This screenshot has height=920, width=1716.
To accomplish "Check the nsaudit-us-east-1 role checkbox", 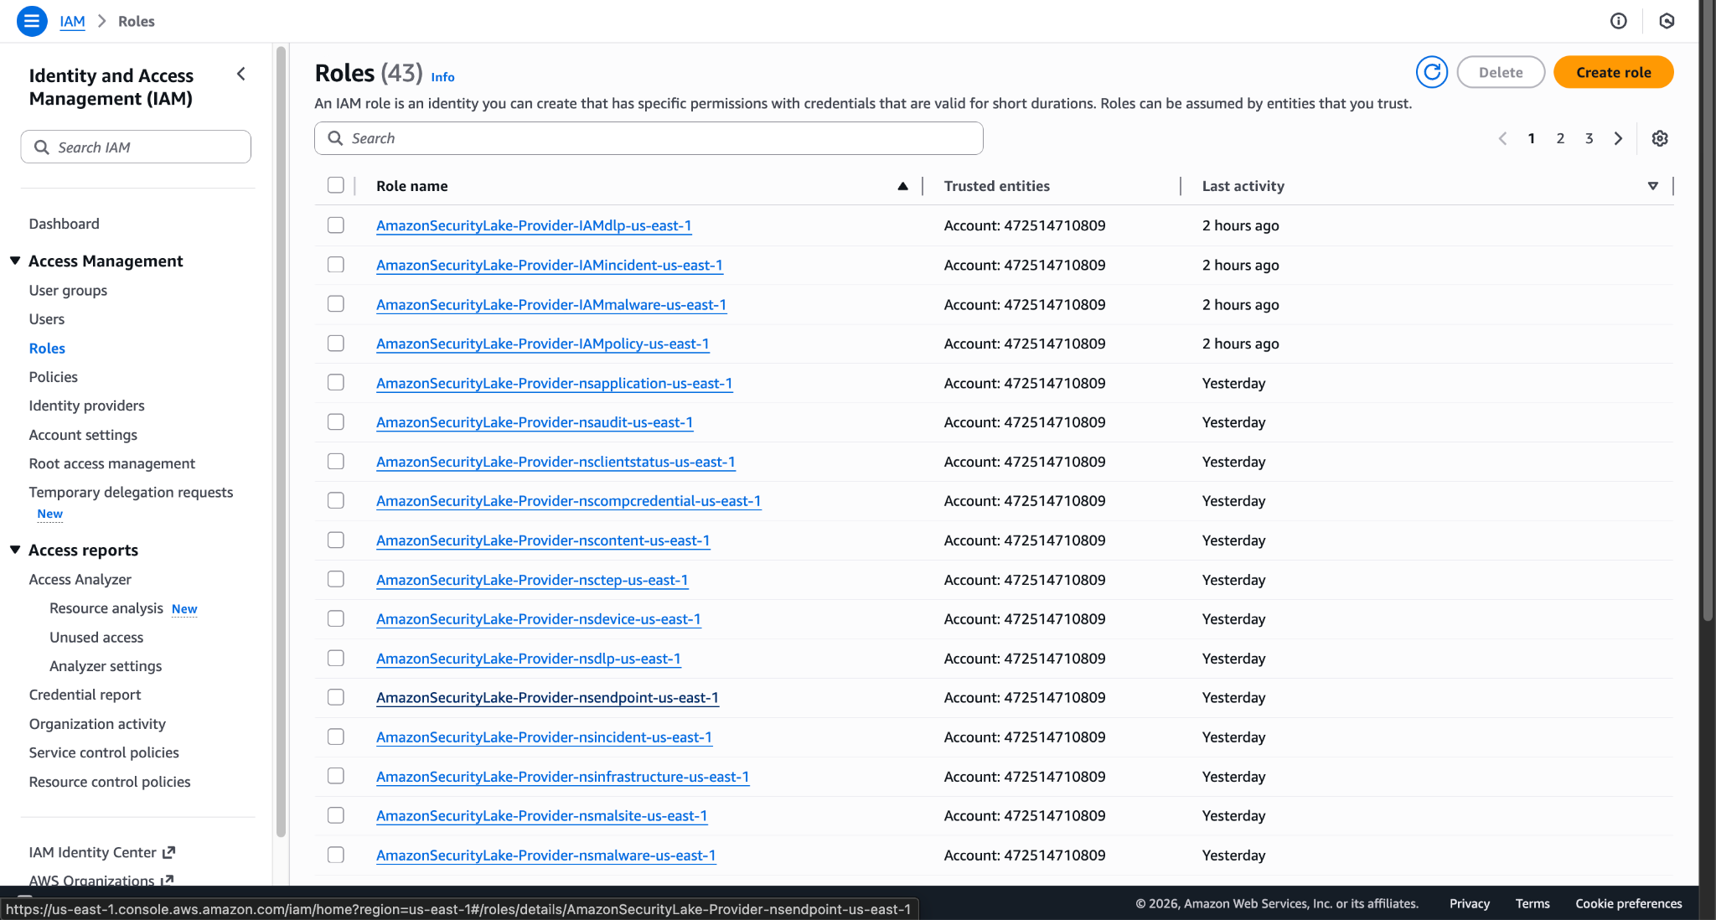I will click(336, 422).
